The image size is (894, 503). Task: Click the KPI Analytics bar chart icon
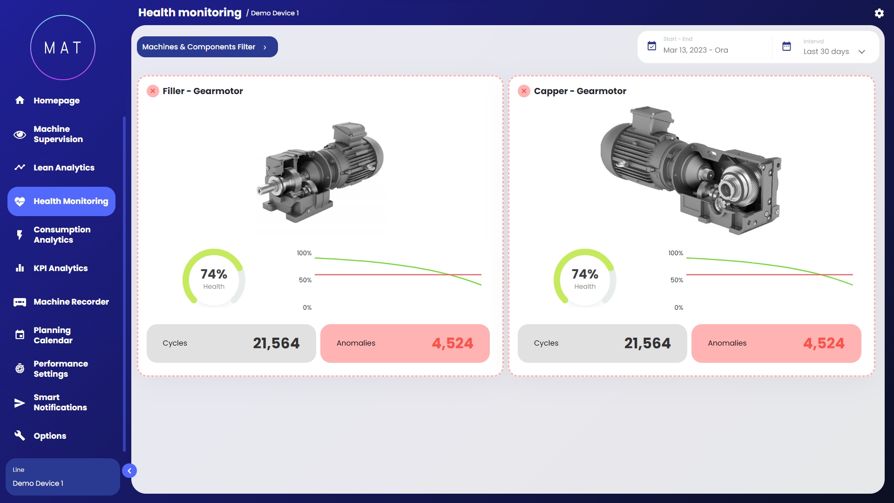(20, 268)
